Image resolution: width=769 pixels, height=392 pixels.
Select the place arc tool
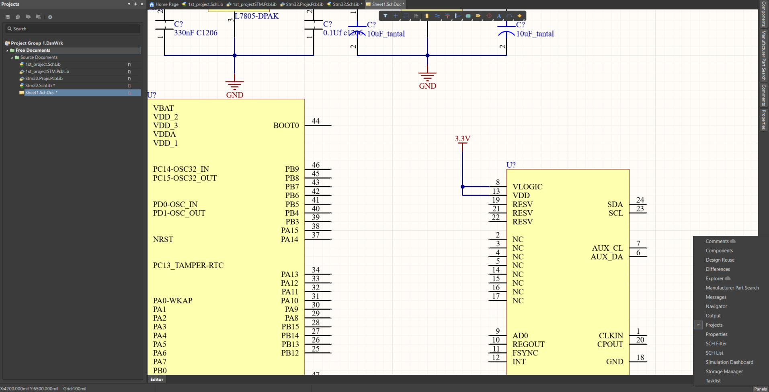(x=509, y=16)
